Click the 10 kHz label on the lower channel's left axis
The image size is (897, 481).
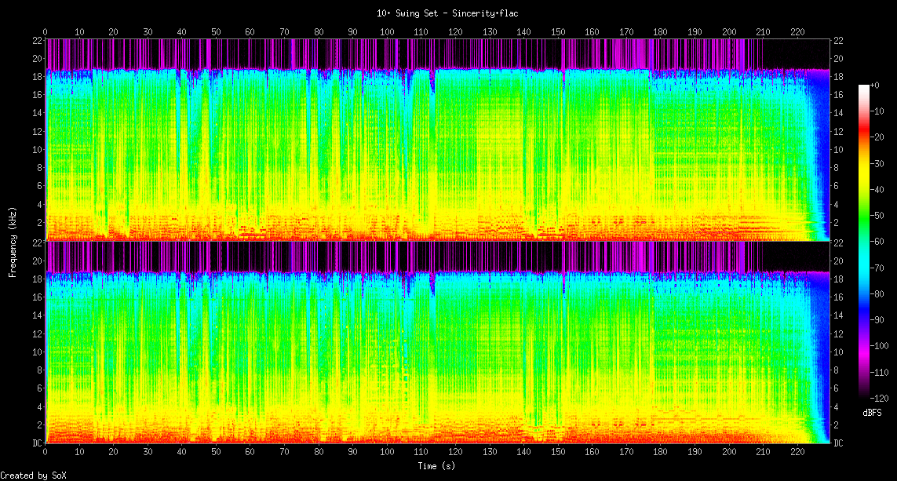(x=37, y=352)
